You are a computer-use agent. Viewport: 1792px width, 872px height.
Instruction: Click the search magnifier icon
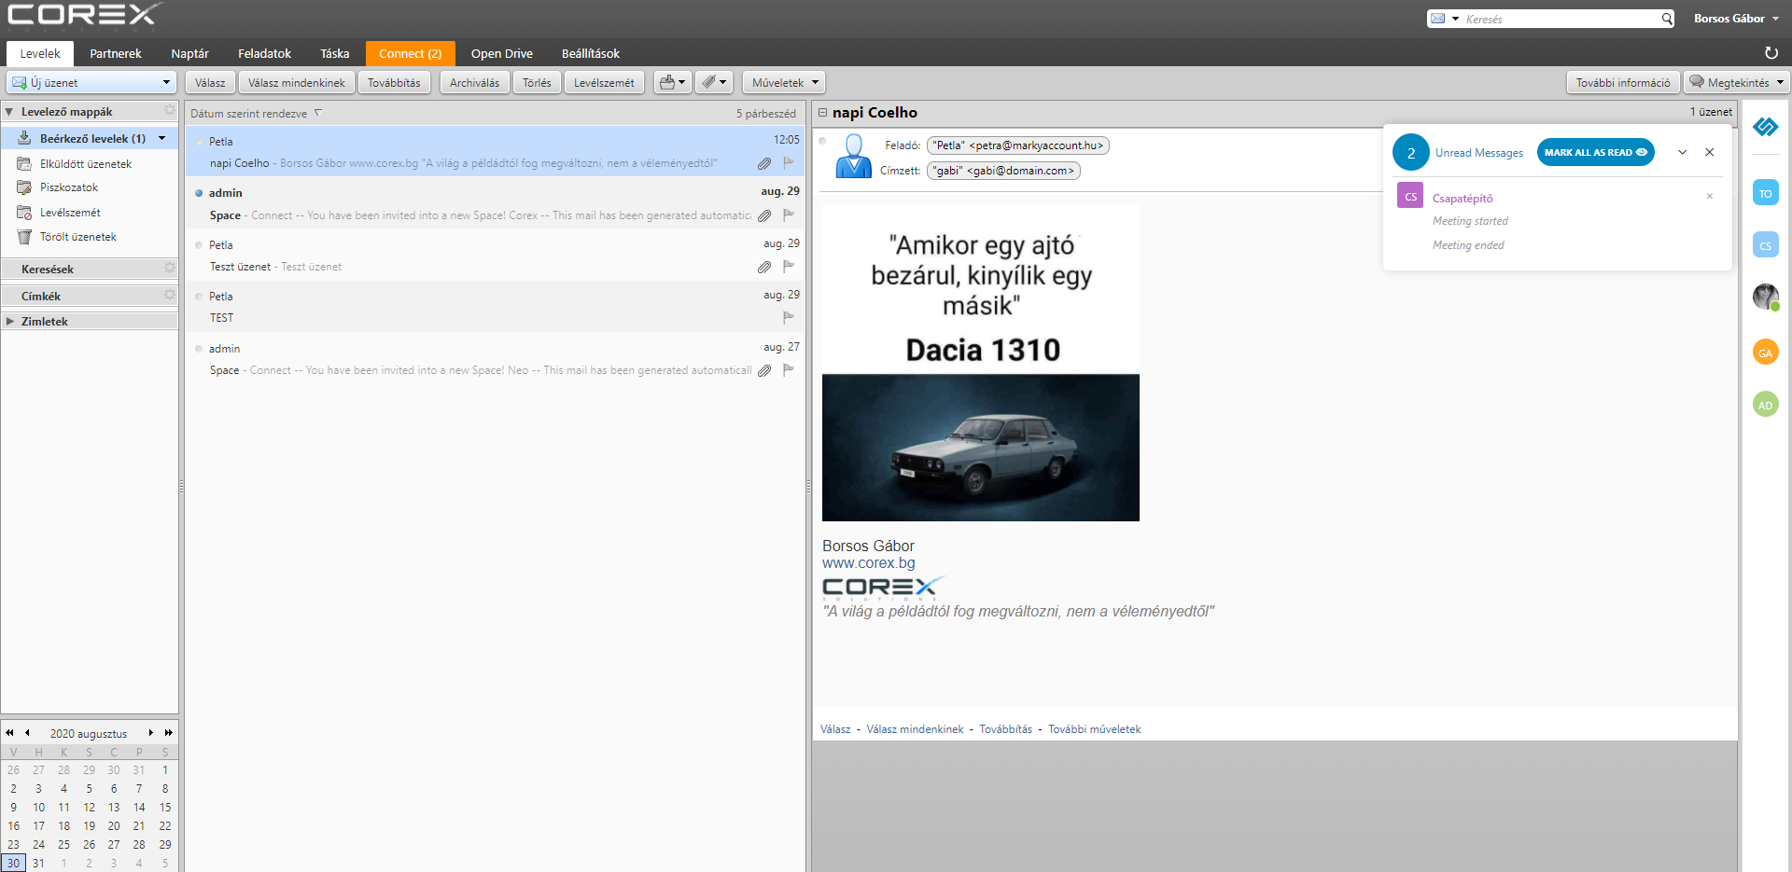coord(1667,19)
